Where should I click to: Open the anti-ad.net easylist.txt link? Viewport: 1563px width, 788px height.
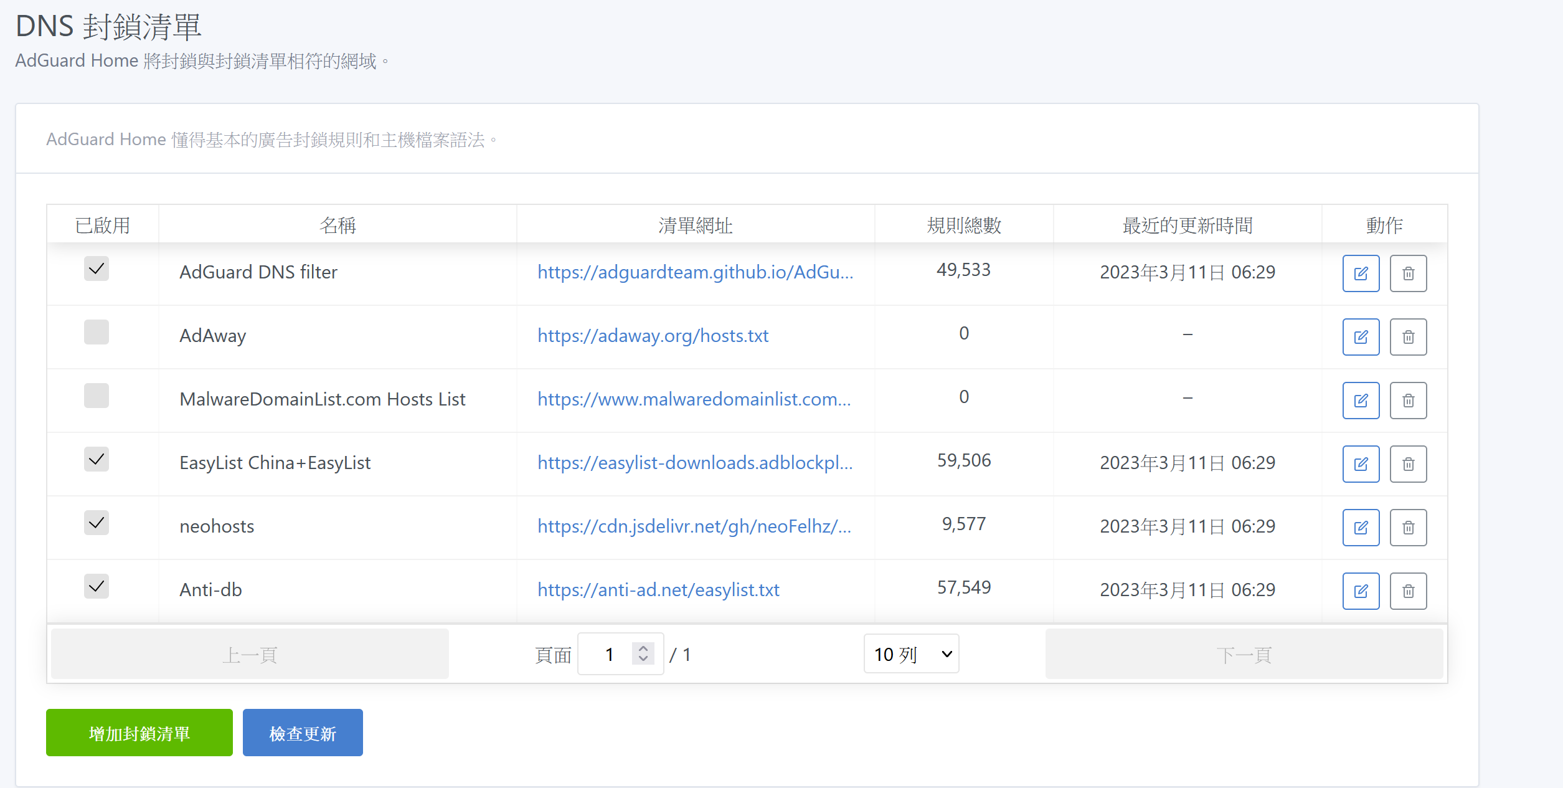[658, 590]
